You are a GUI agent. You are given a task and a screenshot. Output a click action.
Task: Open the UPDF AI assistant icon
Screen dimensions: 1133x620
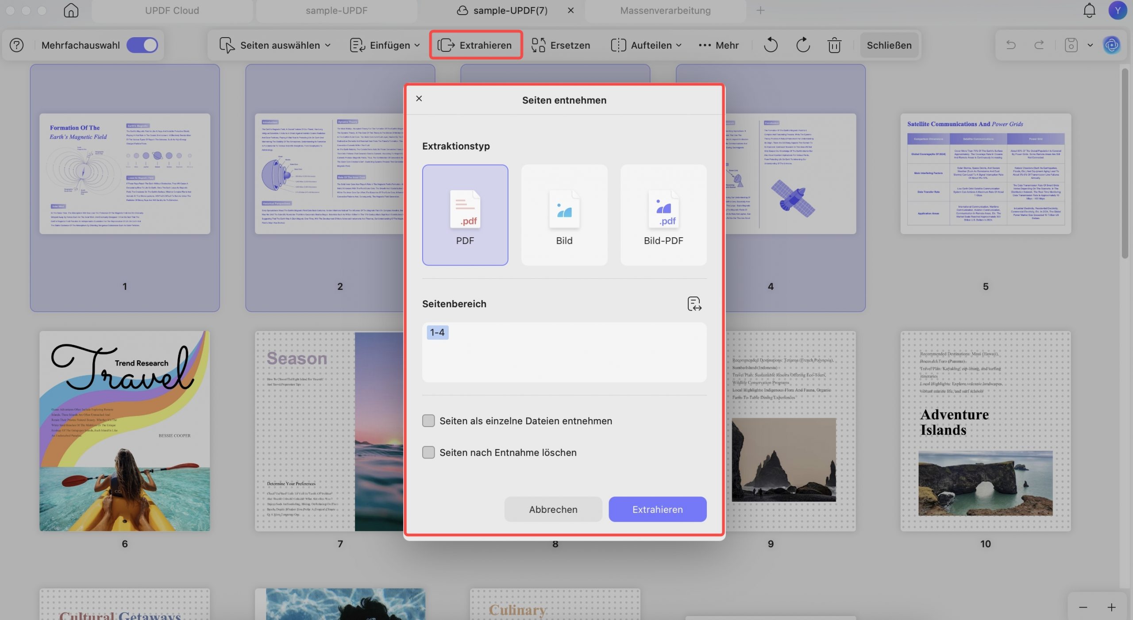1112,45
